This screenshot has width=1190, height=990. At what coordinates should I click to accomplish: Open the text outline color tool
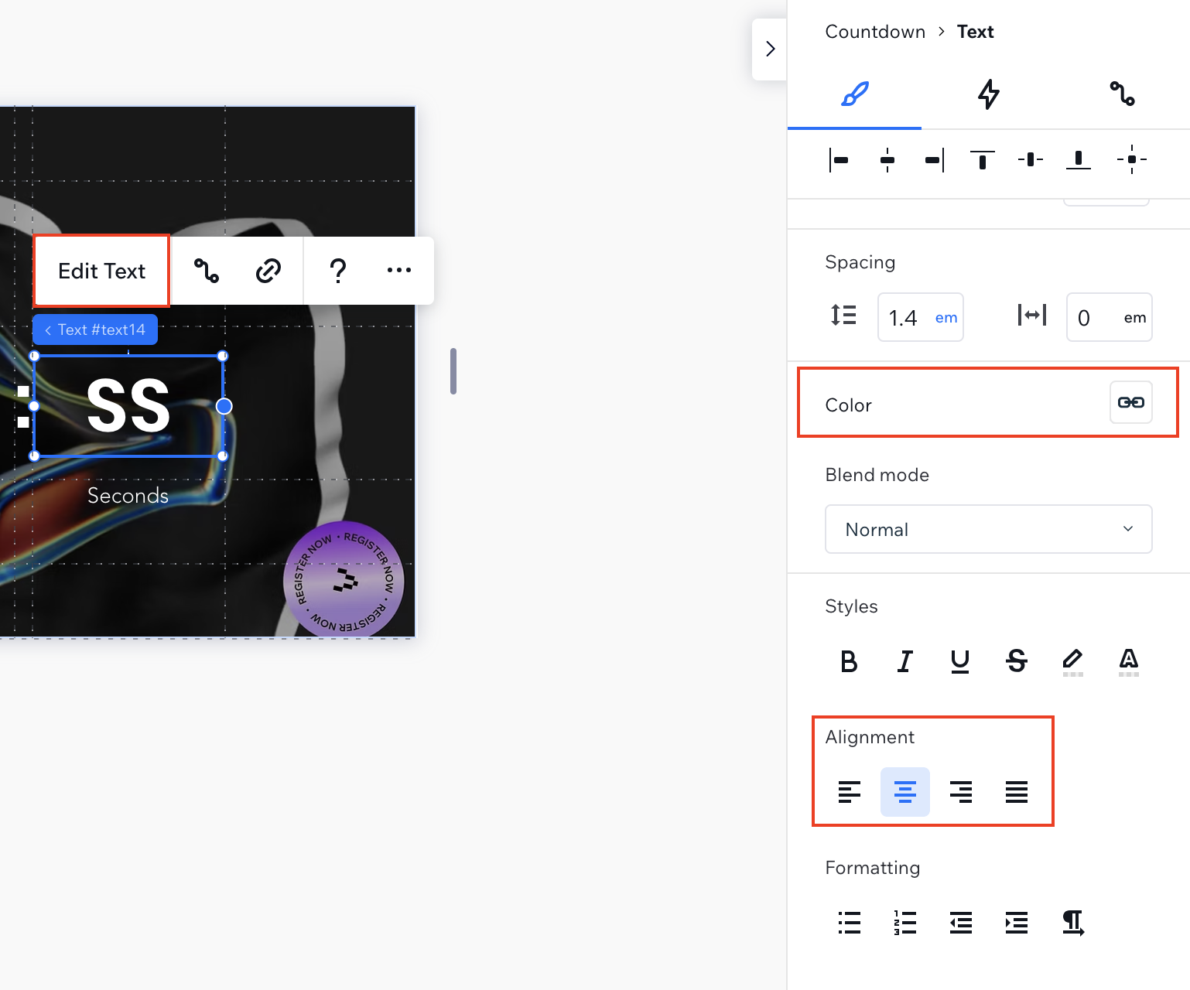coord(1129,661)
